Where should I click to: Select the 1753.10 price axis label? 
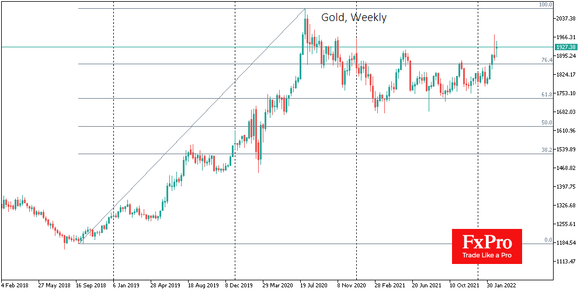click(566, 93)
